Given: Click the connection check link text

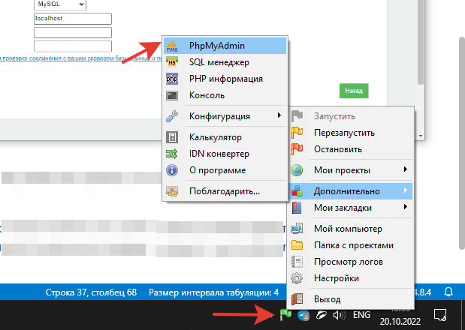Looking at the screenshot, I should [80, 58].
